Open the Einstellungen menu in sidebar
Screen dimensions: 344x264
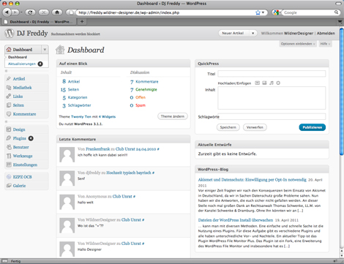(x=25, y=165)
